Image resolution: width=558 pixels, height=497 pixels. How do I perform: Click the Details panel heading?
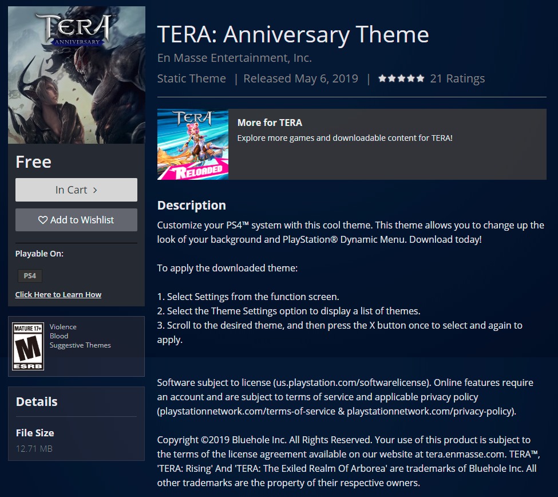point(37,401)
